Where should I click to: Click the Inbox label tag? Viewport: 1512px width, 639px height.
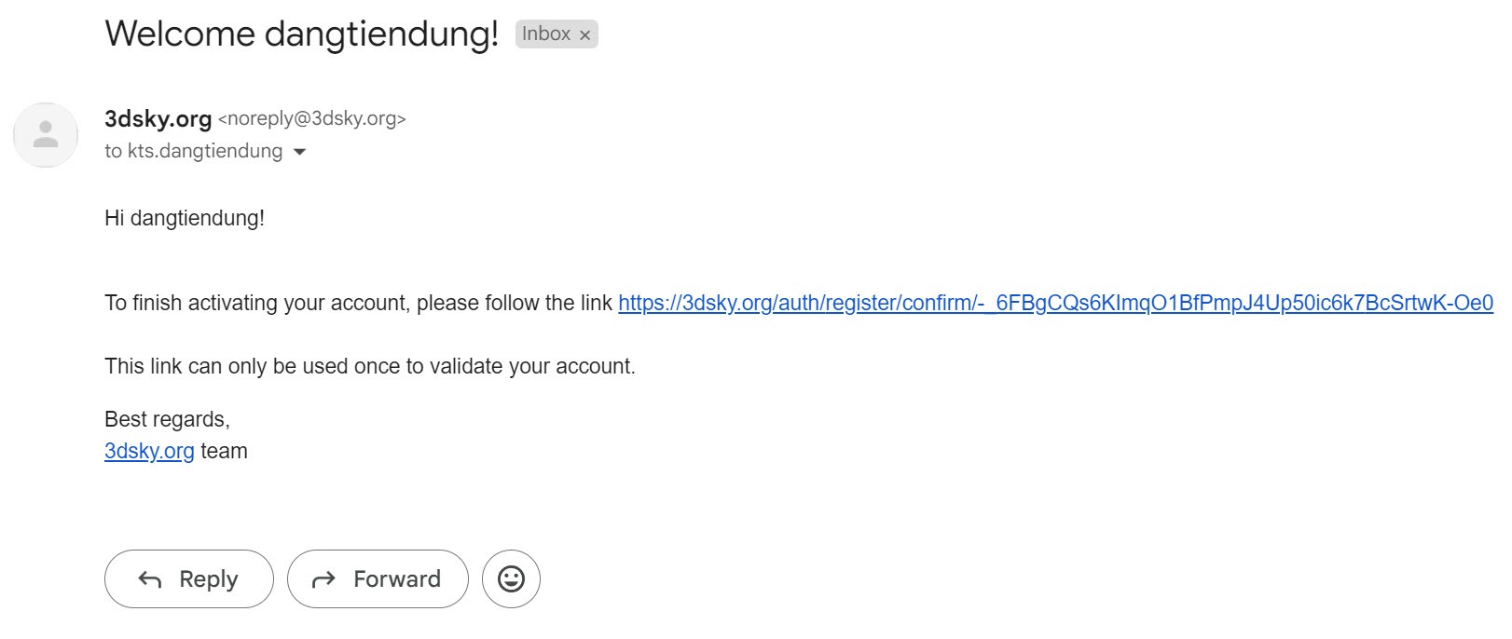point(545,34)
